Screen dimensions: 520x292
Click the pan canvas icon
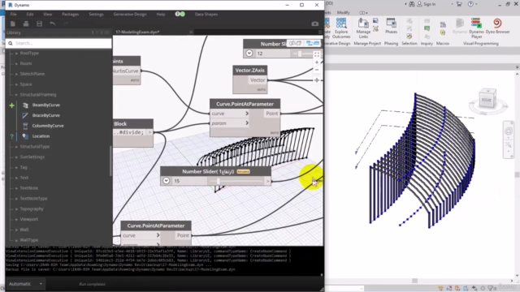click(x=317, y=80)
